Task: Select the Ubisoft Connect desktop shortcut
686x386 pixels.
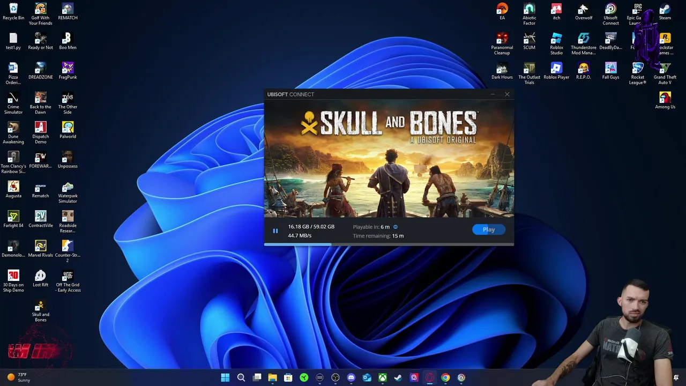Action: coord(610,14)
